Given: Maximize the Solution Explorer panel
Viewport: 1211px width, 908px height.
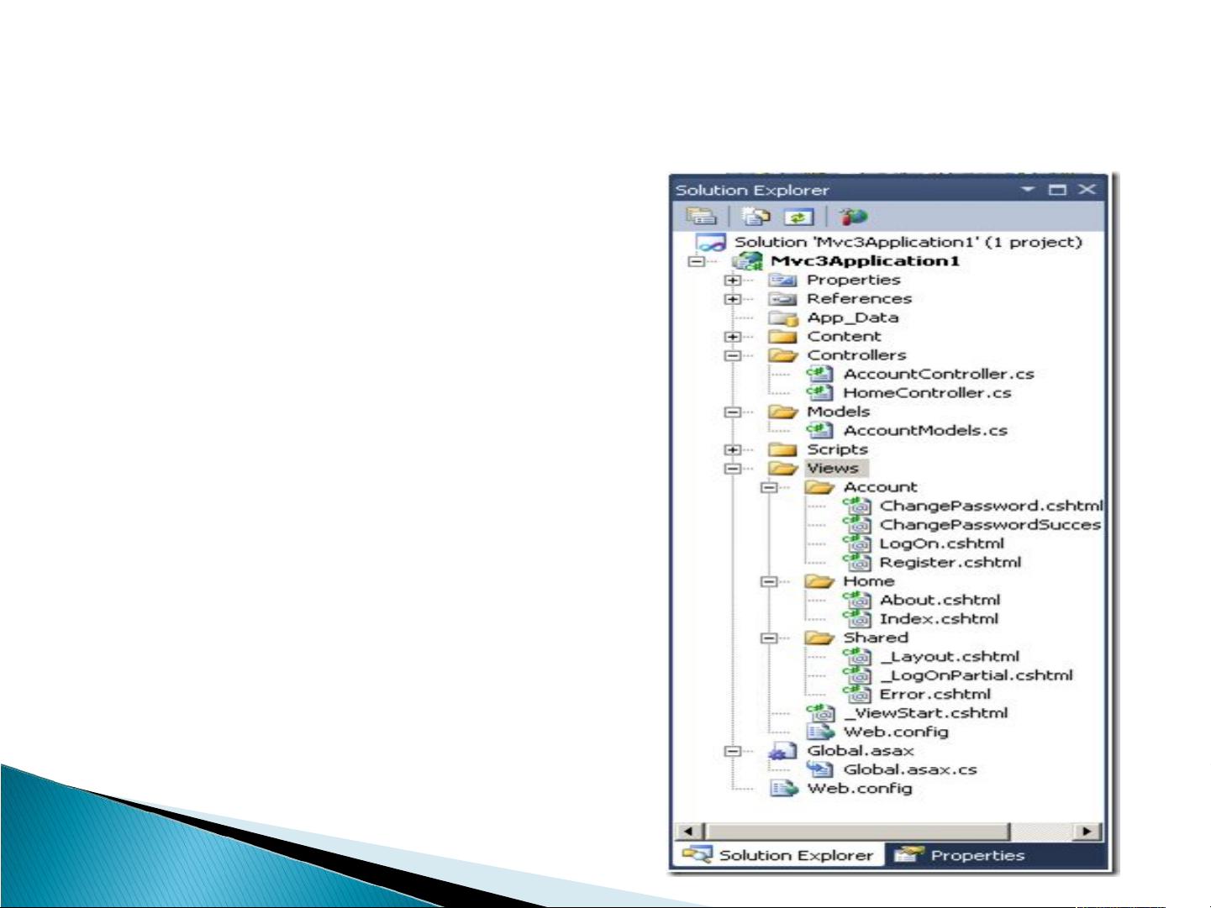Looking at the screenshot, I should 1057,190.
